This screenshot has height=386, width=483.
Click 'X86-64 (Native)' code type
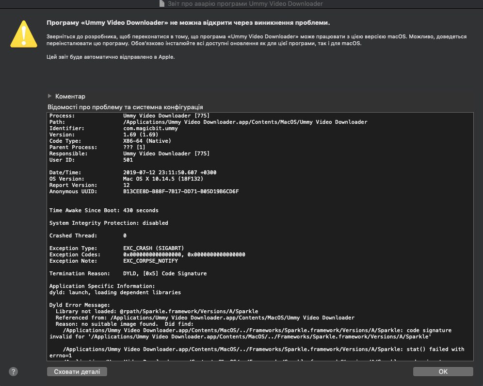coord(147,141)
